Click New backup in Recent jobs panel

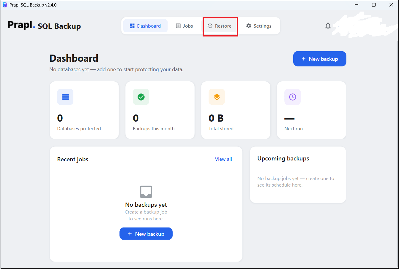click(x=146, y=234)
